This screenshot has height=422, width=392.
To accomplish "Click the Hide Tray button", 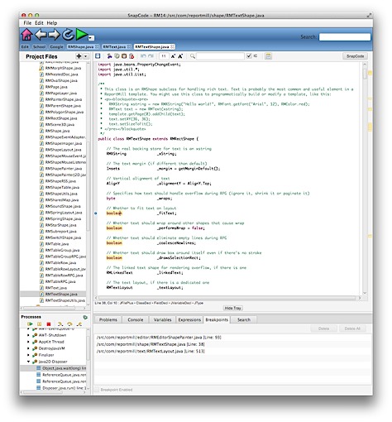I will coord(233,308).
